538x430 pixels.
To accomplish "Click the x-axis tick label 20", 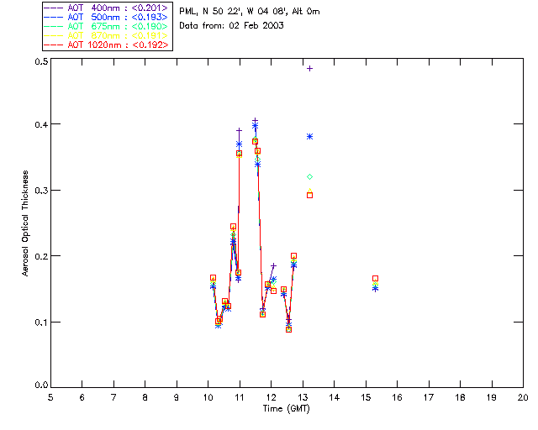I will click(x=523, y=397).
